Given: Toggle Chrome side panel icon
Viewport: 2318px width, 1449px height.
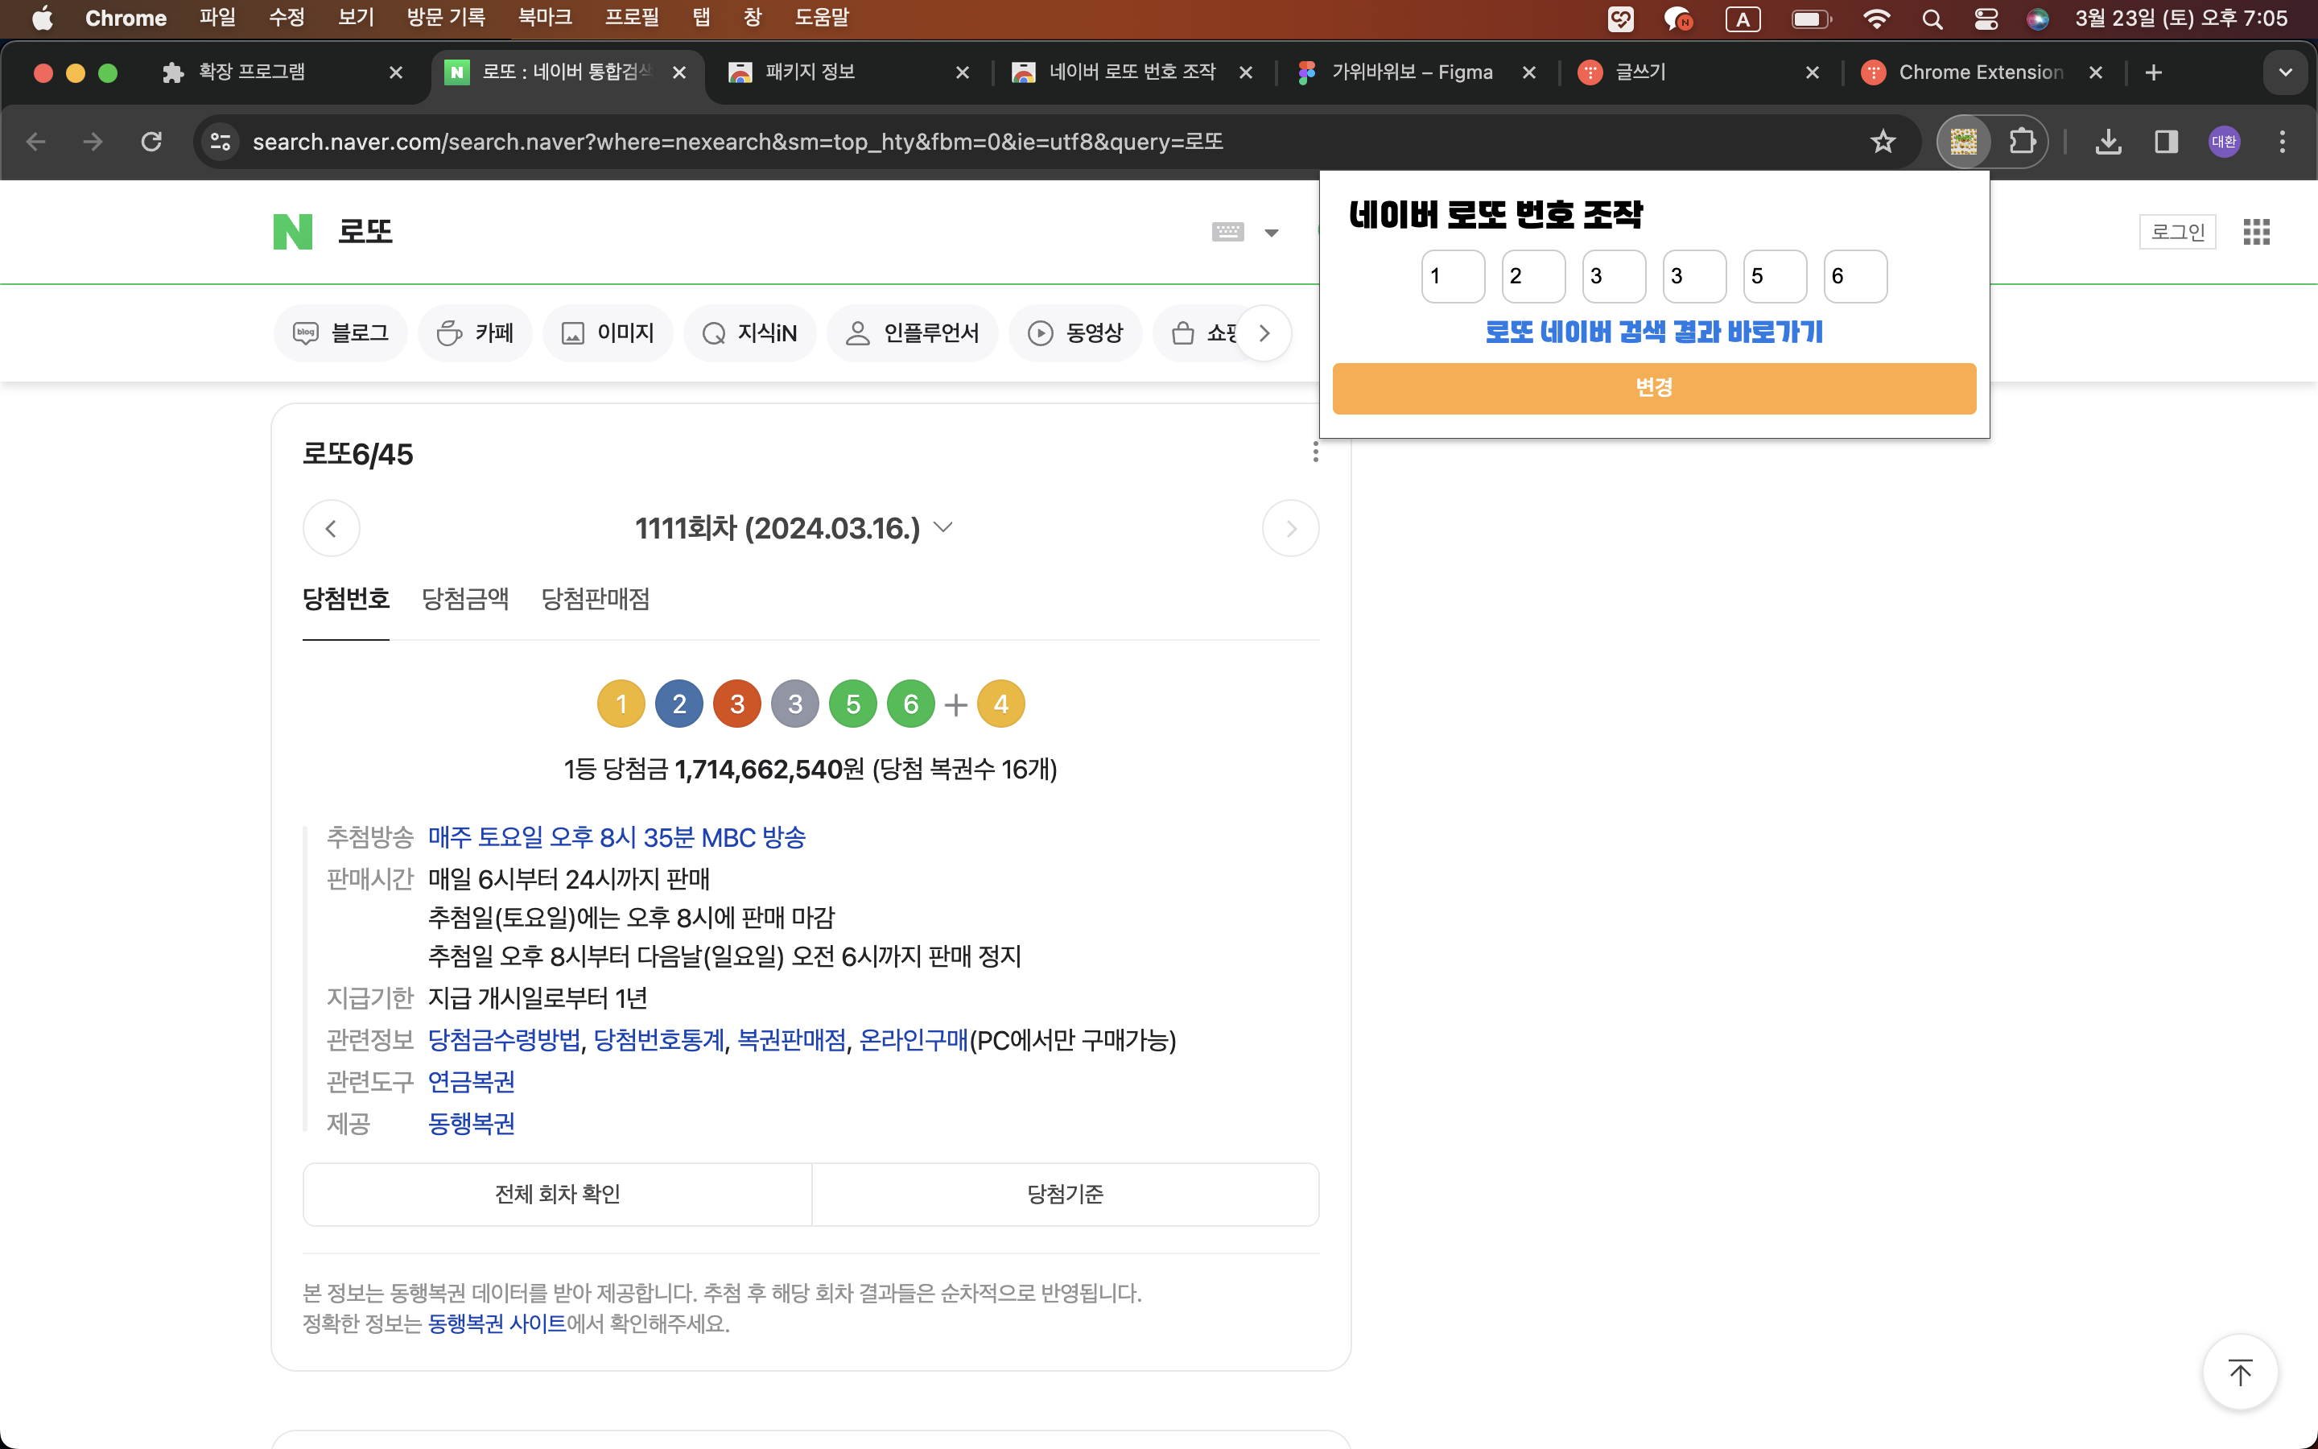Looking at the screenshot, I should click(2166, 142).
